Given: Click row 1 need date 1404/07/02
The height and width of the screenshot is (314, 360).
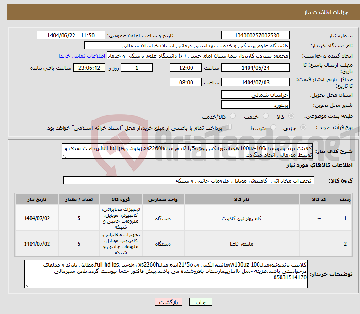Looking at the screenshot, I should click(37, 218).
